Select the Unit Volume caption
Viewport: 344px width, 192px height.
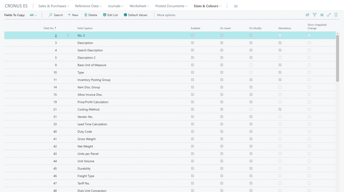coord(86,161)
